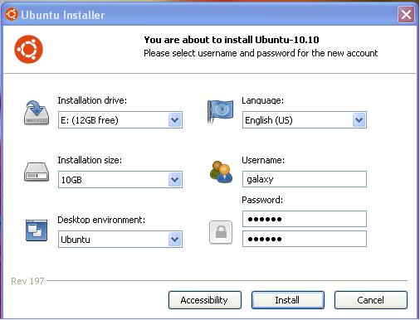Click the padlock icon beside Password

(x=221, y=232)
